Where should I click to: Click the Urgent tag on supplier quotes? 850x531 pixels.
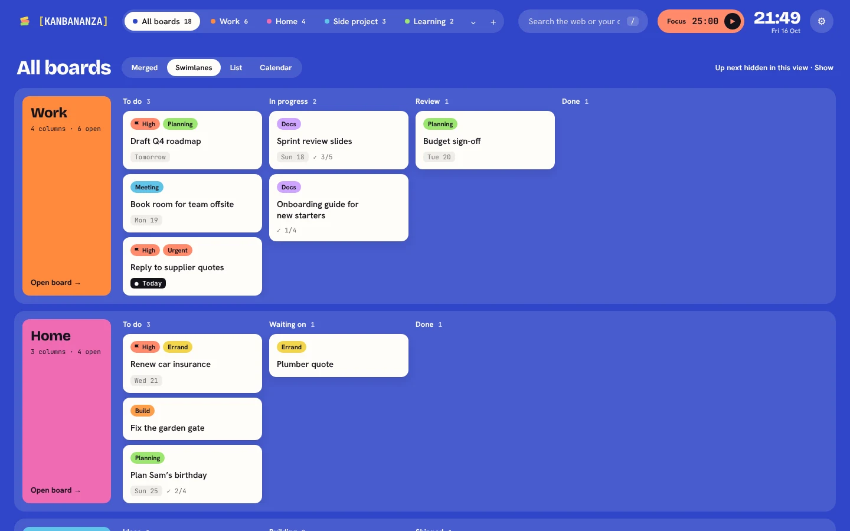[x=178, y=250]
